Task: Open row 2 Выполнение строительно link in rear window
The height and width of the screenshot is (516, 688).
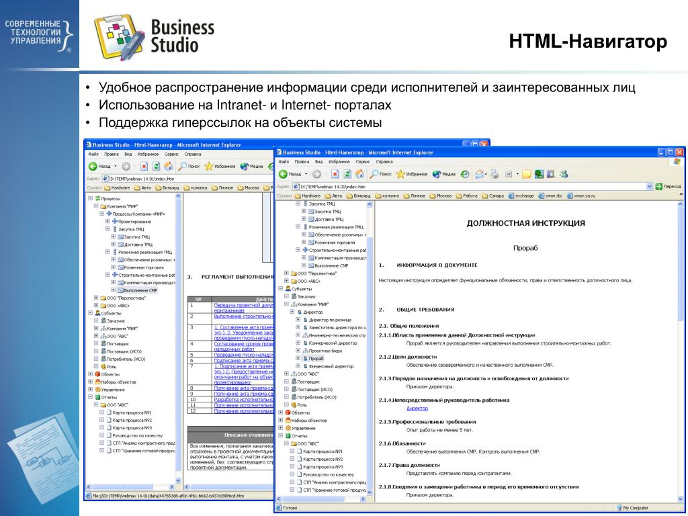Action: [x=243, y=316]
